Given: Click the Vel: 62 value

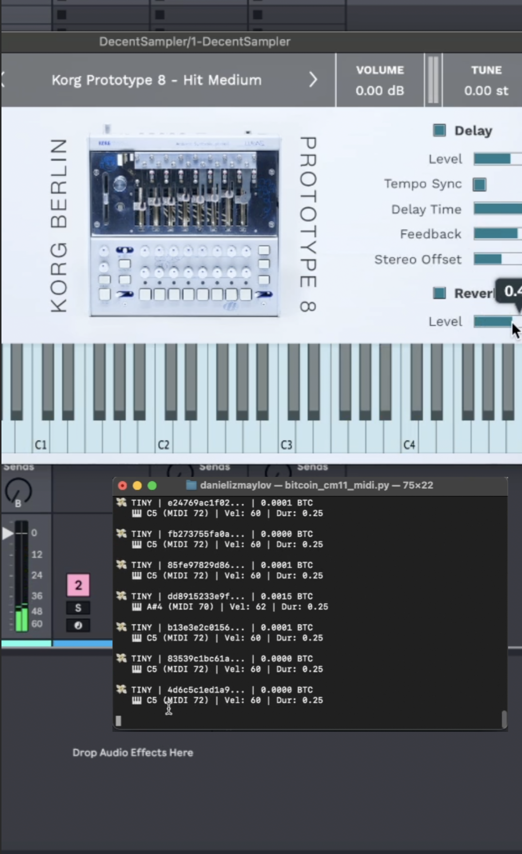Looking at the screenshot, I should point(248,607).
